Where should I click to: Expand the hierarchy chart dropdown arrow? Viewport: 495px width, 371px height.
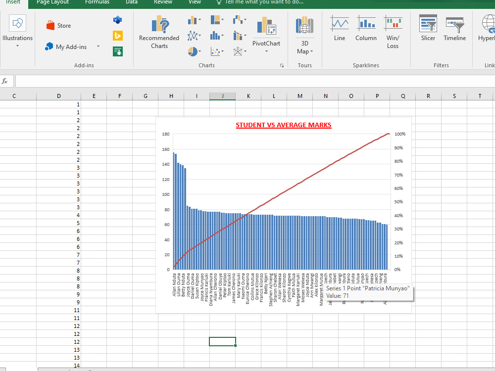pos(222,20)
